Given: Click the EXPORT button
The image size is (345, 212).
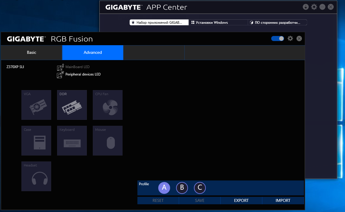Looking at the screenshot, I should click(241, 200).
